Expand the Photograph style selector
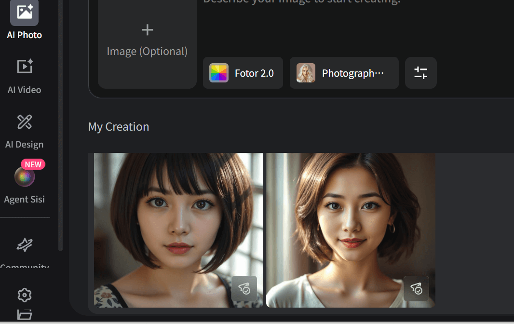 tap(344, 73)
